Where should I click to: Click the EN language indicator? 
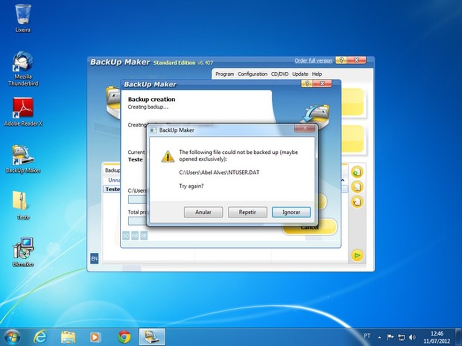point(94,258)
